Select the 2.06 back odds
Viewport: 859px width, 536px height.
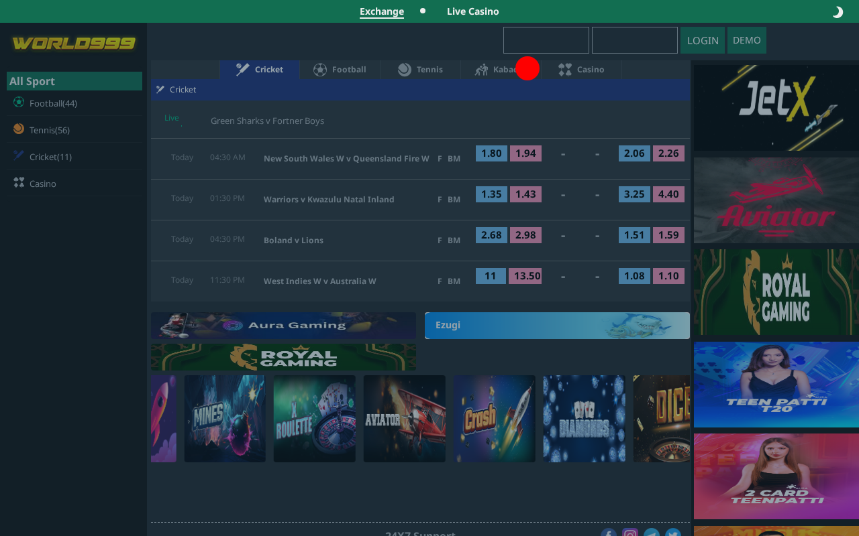[x=634, y=153]
